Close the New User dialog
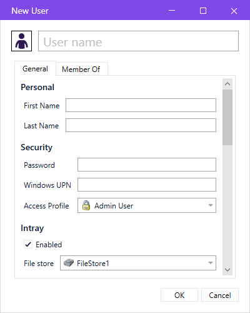250x313 pixels. coord(234,11)
